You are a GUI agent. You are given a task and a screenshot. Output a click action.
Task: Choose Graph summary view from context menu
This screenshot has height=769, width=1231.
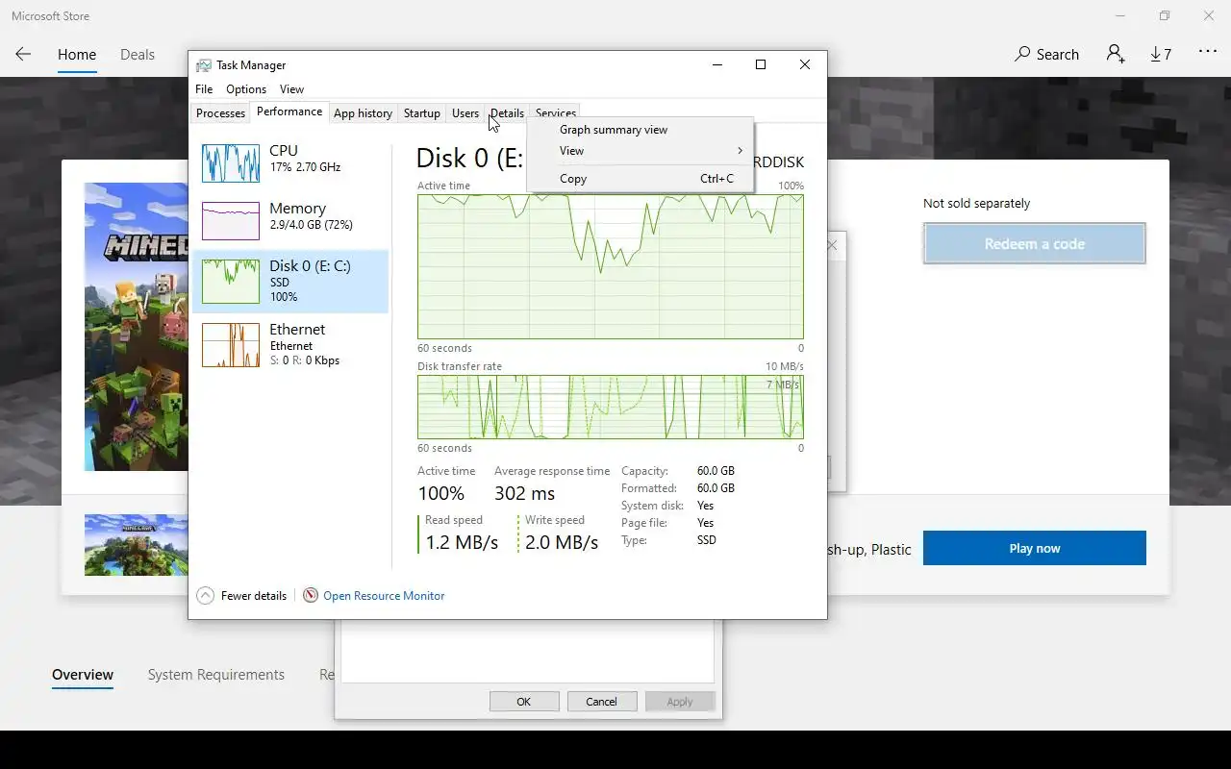coord(640,130)
